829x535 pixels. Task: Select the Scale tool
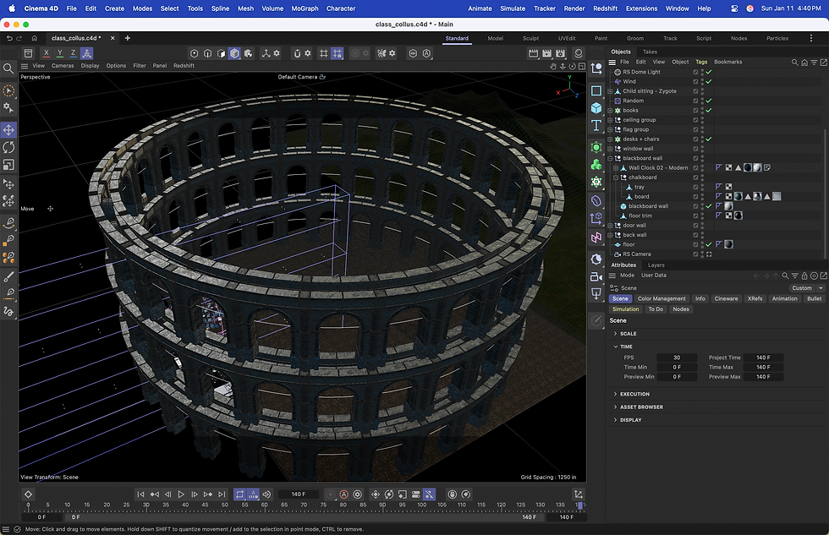click(9, 164)
